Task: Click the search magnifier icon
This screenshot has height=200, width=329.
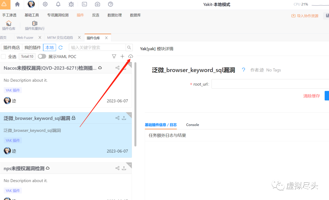Action: (129, 47)
